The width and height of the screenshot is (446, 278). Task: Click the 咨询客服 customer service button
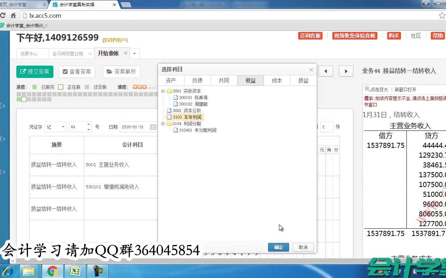click(310, 36)
